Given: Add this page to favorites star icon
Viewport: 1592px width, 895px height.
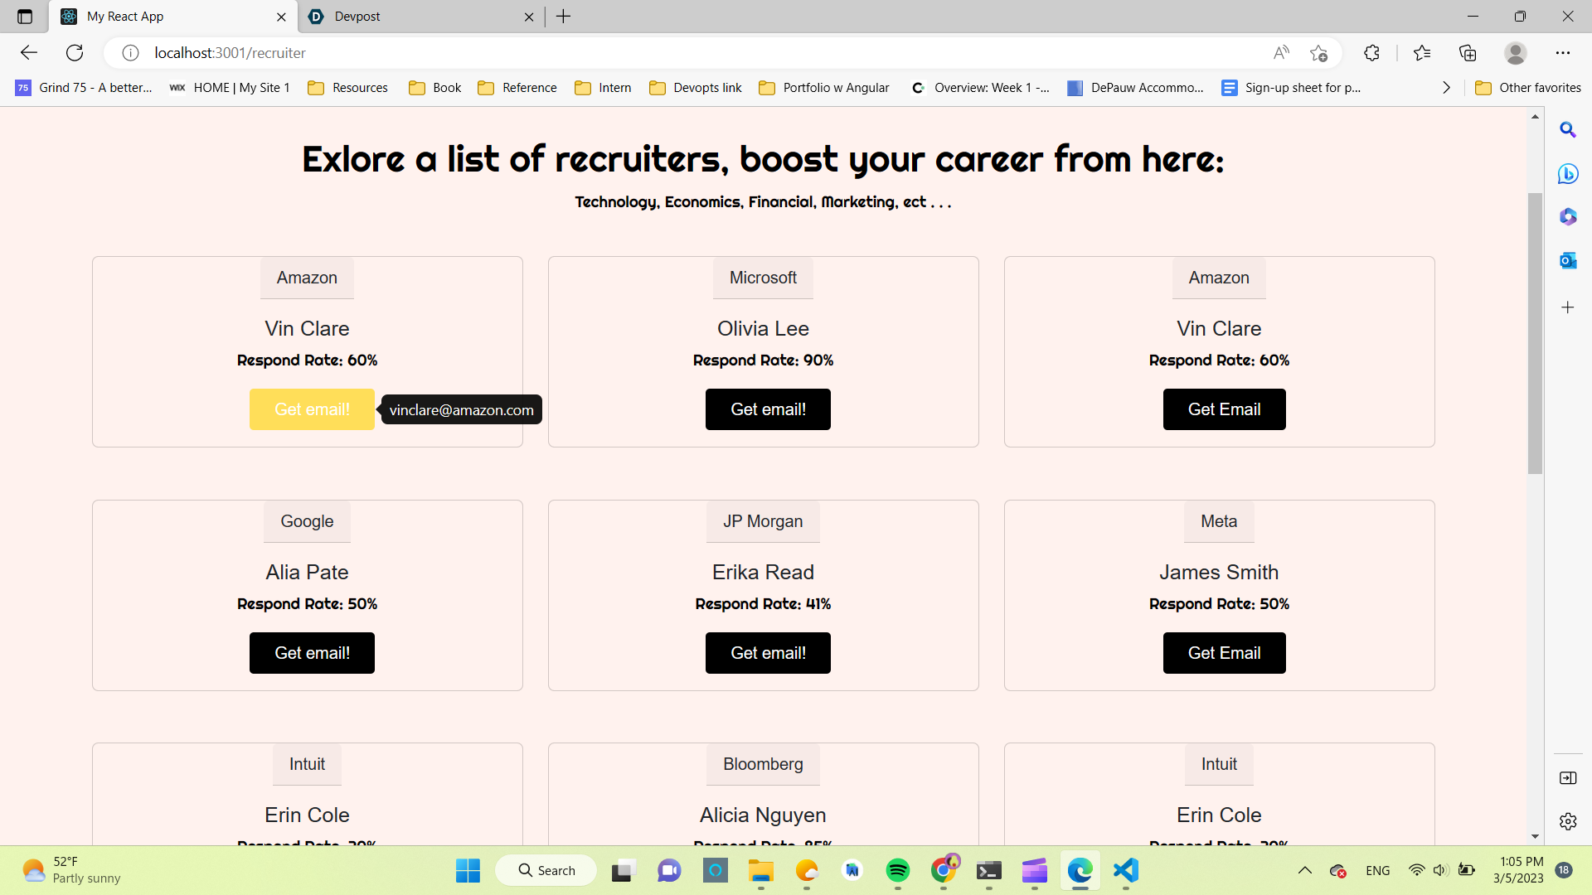Looking at the screenshot, I should tap(1318, 53).
